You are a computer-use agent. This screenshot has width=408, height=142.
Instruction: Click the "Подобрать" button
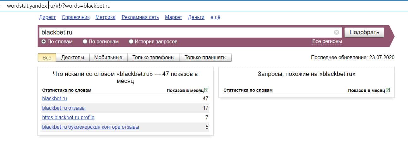[x=364, y=32]
